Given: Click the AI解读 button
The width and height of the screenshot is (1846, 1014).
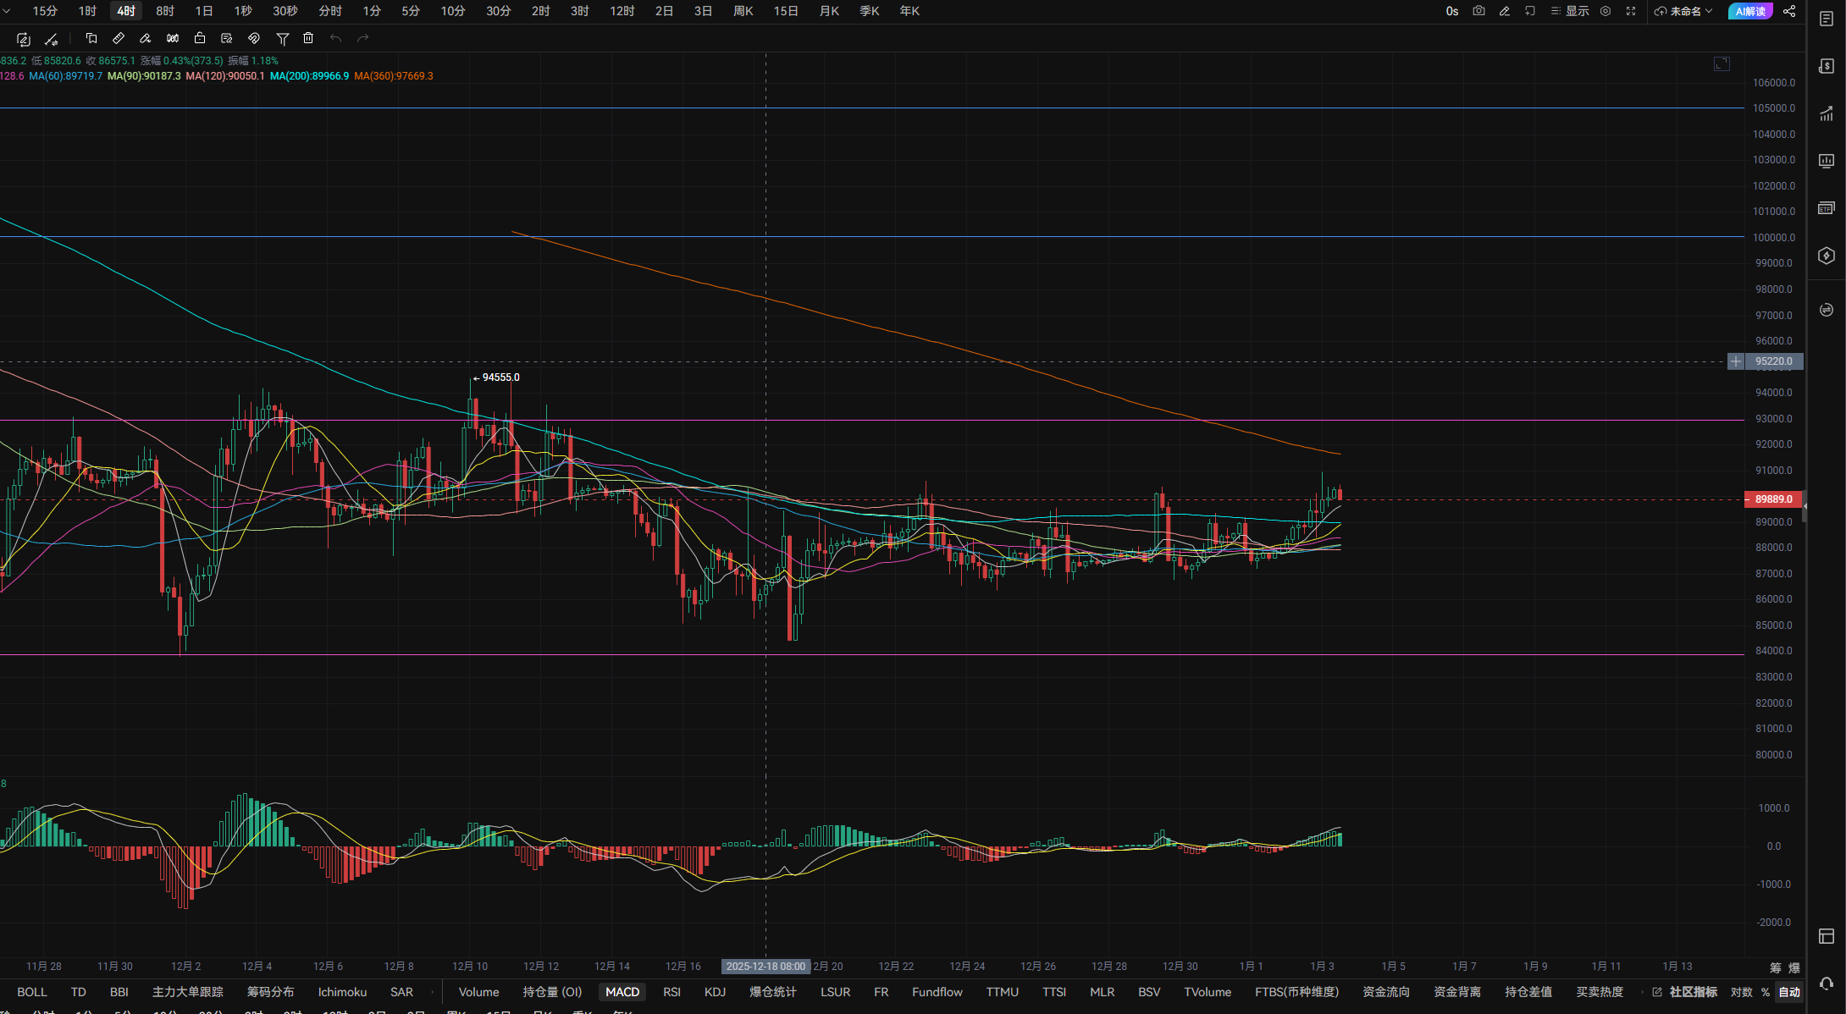Looking at the screenshot, I should click(1749, 11).
